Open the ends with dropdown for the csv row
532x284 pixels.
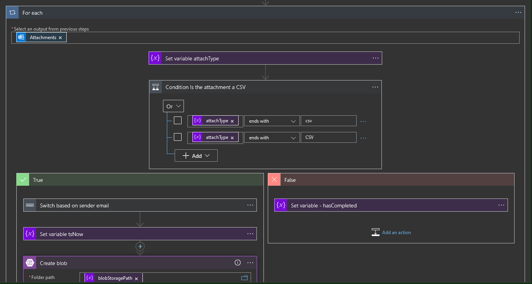click(x=272, y=120)
